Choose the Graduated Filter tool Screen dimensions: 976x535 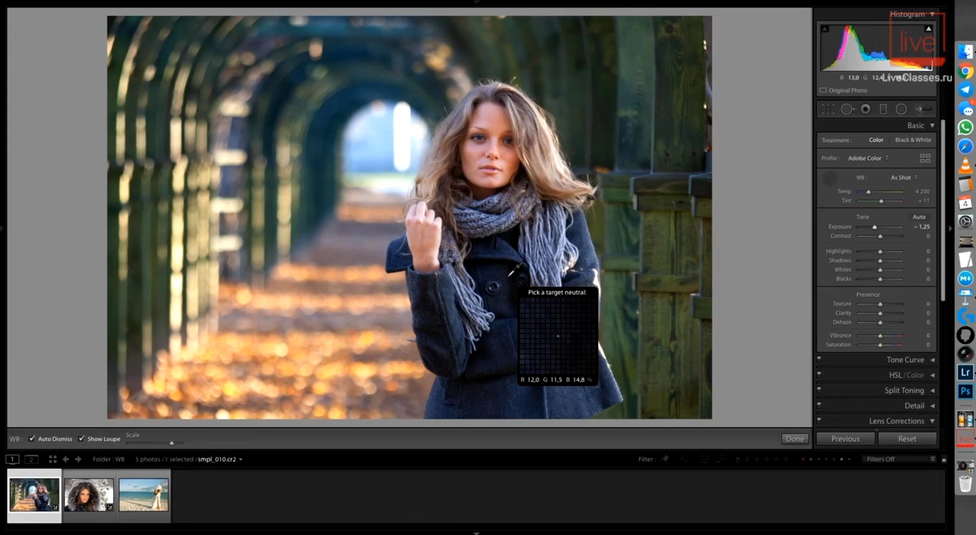pyautogui.click(x=883, y=109)
